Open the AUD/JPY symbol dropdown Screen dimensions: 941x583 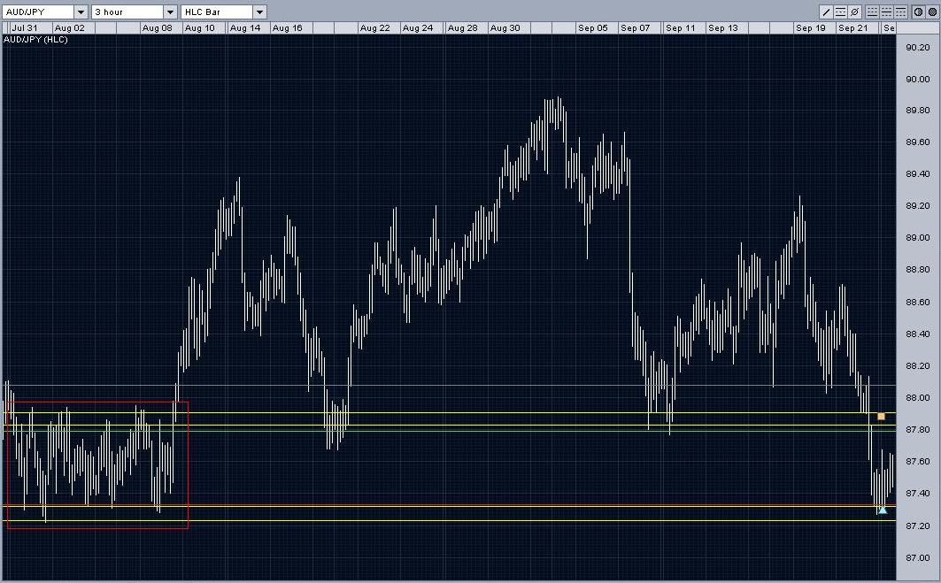click(x=81, y=12)
